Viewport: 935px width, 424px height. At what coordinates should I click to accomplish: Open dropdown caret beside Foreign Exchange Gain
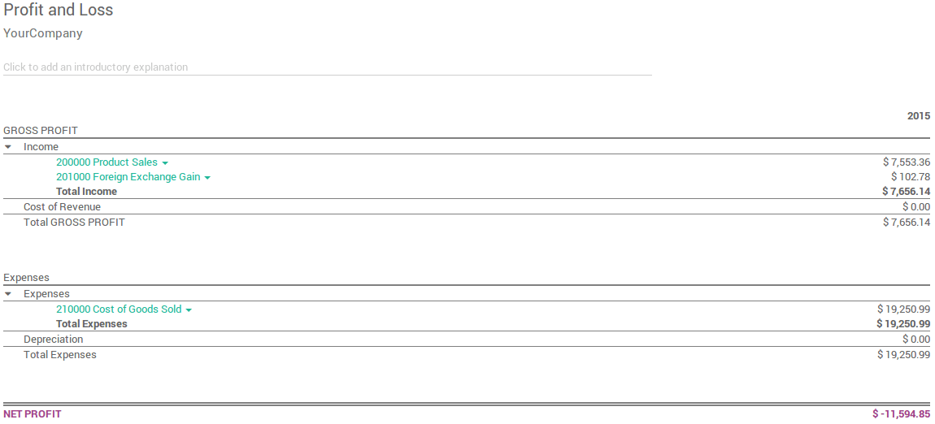click(x=207, y=178)
